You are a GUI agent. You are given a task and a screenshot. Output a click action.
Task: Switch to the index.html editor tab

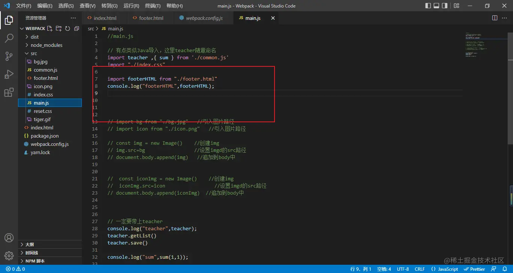pos(105,18)
